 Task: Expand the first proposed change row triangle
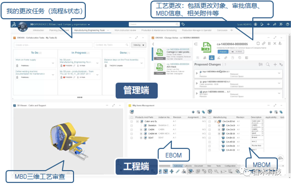coord(197,73)
